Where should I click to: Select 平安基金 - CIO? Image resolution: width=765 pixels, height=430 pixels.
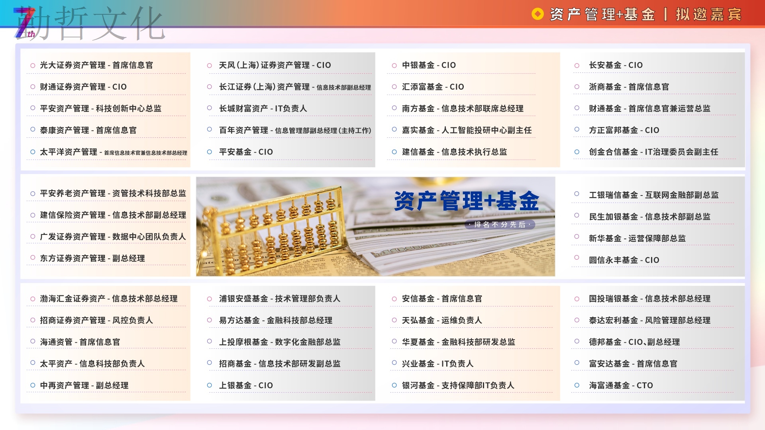(246, 152)
